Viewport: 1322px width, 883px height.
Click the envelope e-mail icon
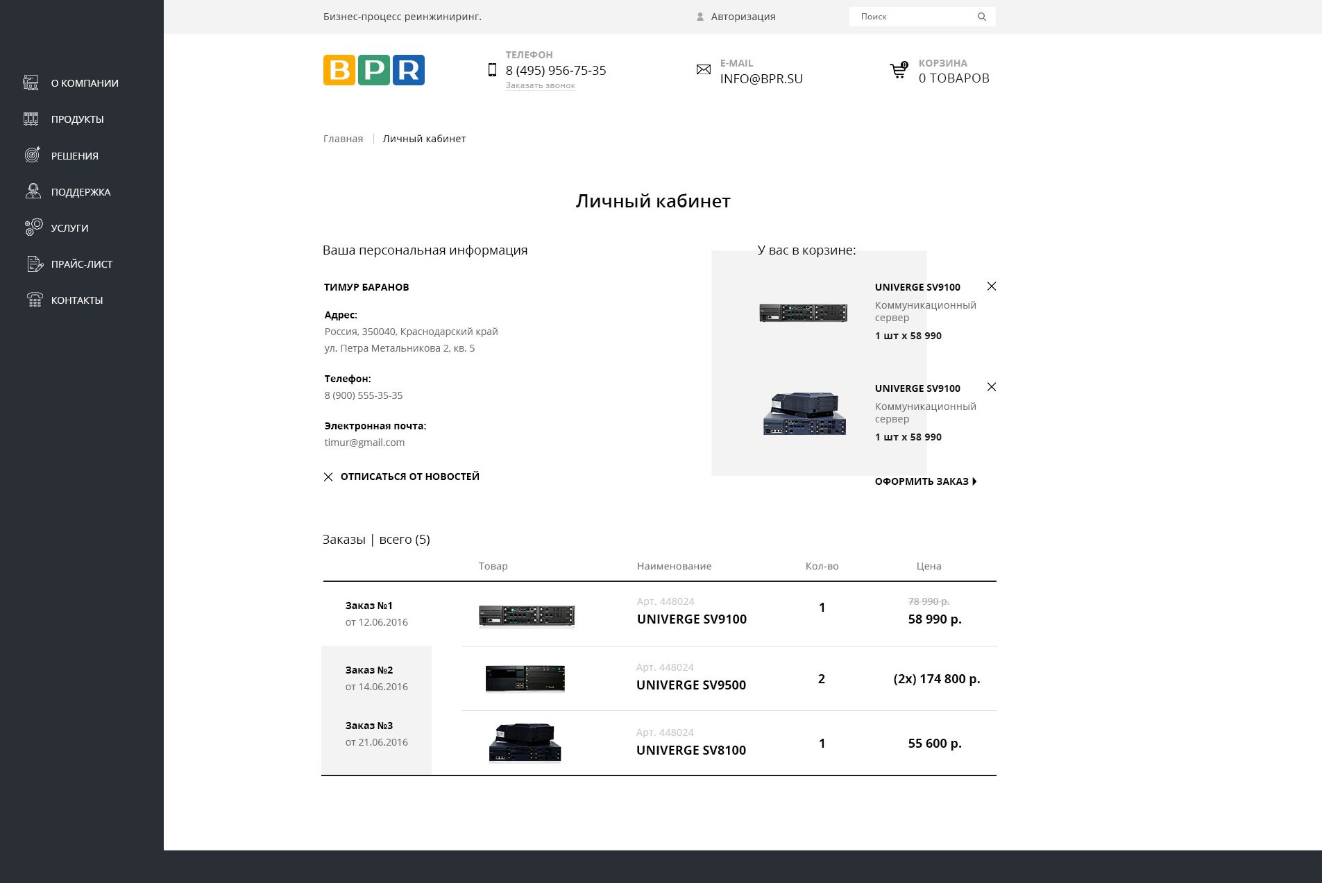tap(704, 69)
